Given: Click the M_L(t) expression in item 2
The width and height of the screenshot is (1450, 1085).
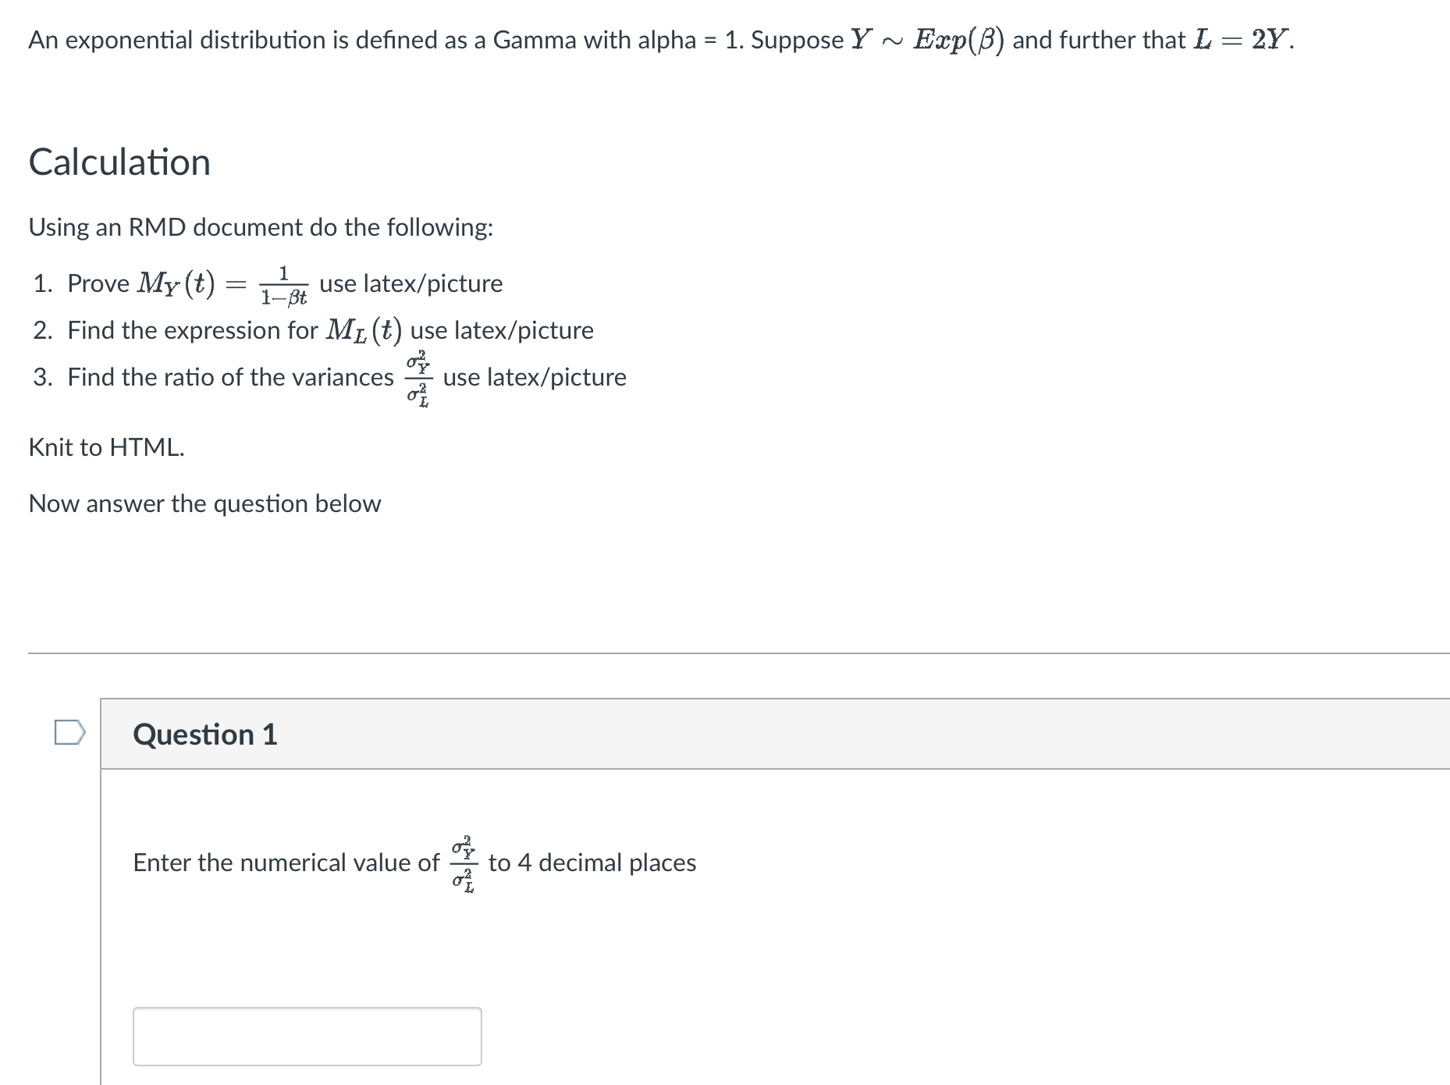Looking at the screenshot, I should [364, 329].
